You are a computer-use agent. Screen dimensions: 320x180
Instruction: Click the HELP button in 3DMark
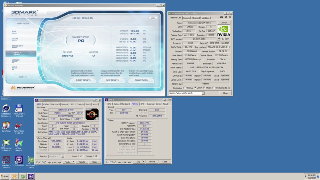(153, 18)
